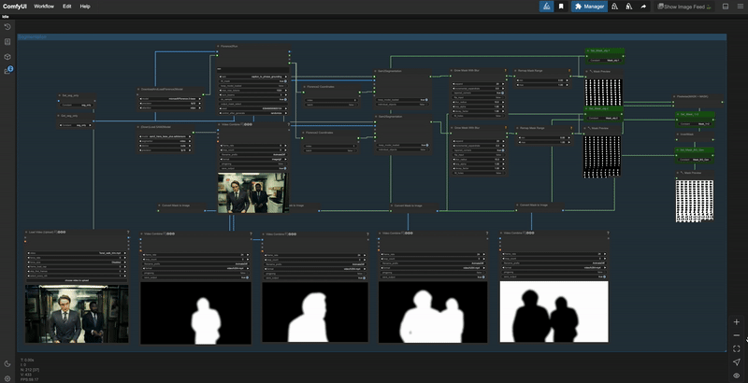Open the settings gear in the sidebar

click(7, 379)
